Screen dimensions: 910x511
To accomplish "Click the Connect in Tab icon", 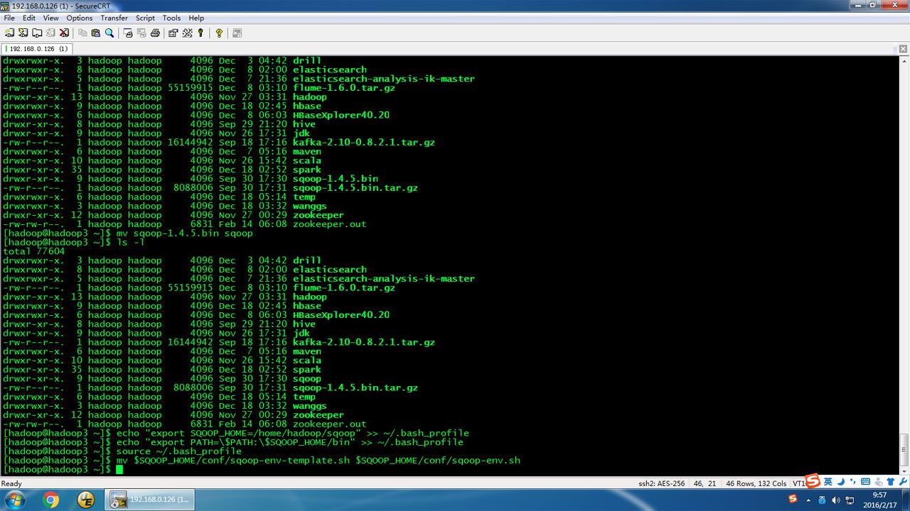I will (x=37, y=33).
